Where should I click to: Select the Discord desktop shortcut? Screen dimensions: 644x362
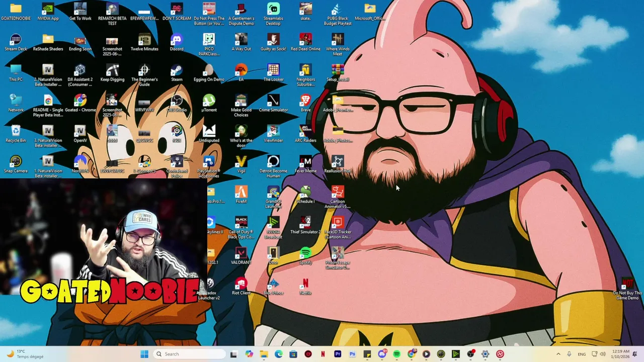[177, 43]
